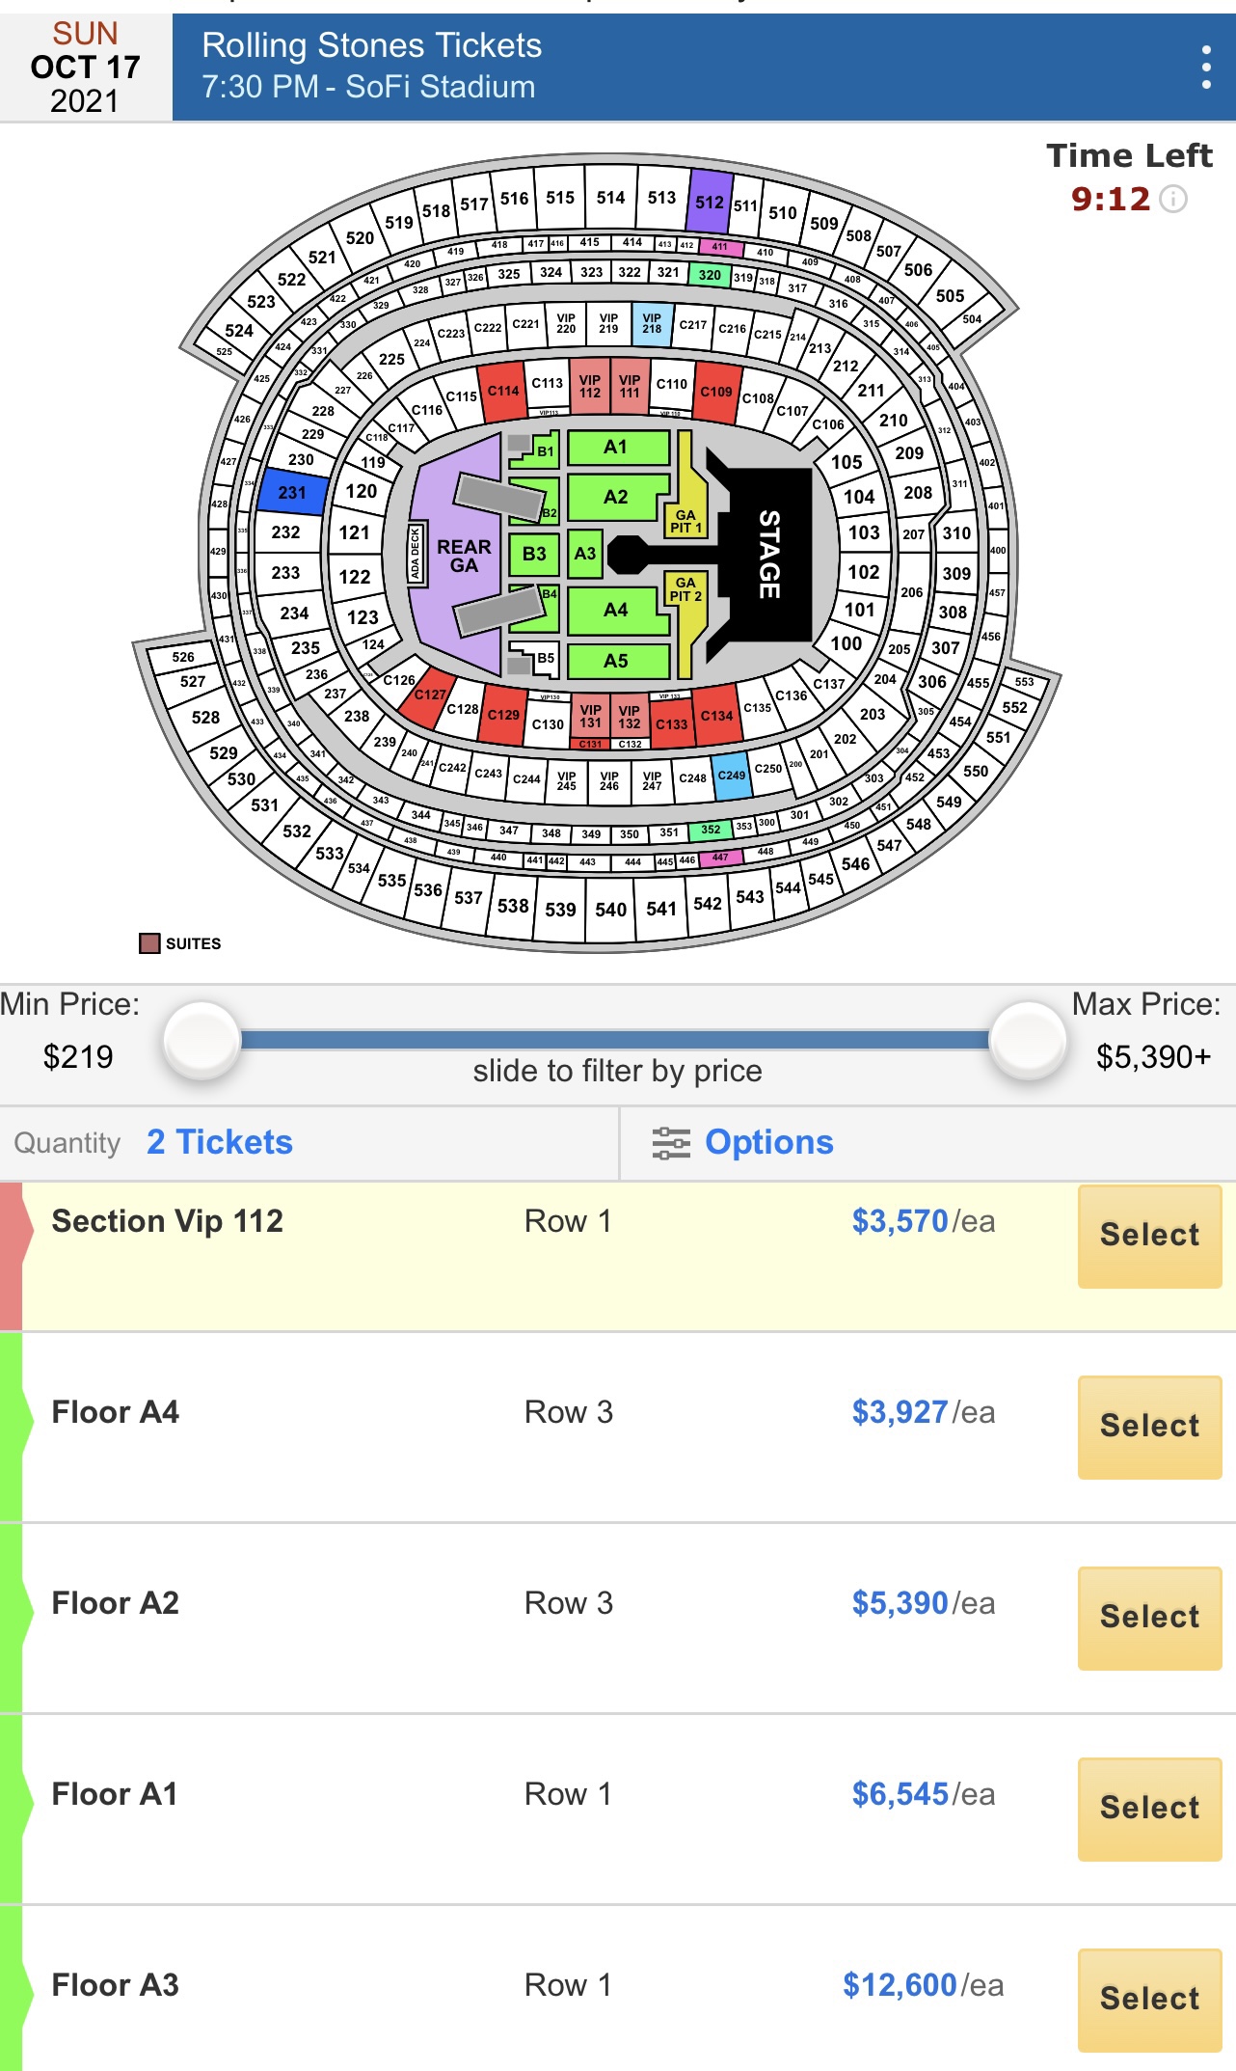This screenshot has height=2071, width=1236.
Task: Select VIP 218 section on the map
Action: 652,323
